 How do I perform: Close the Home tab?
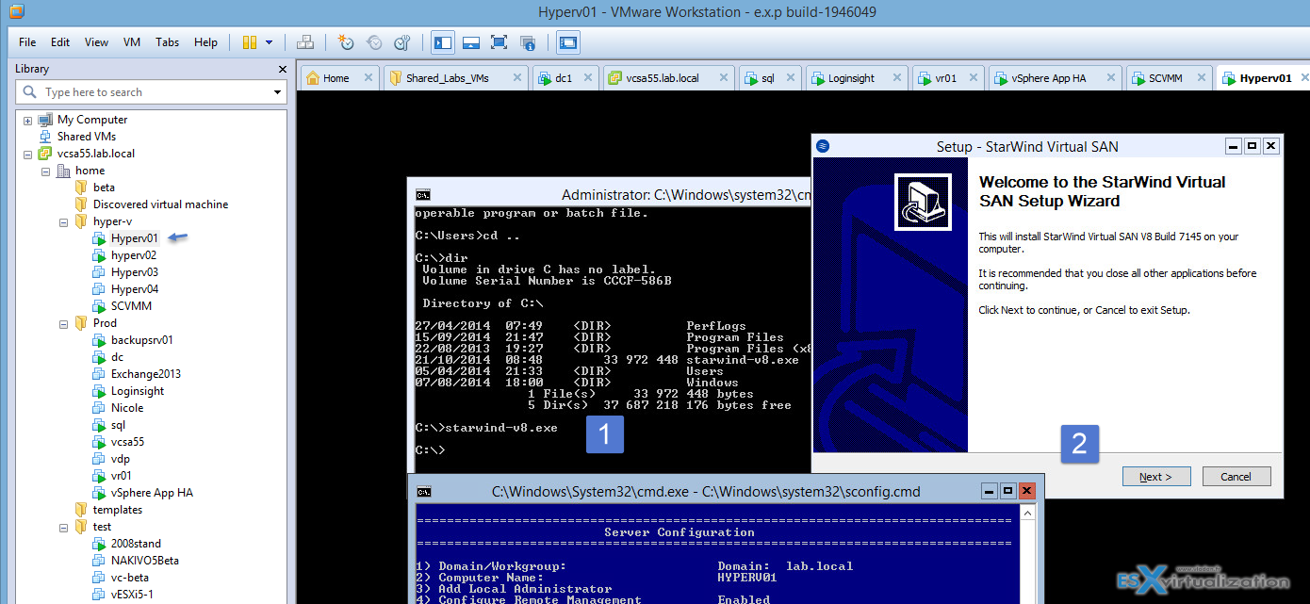[x=368, y=78]
